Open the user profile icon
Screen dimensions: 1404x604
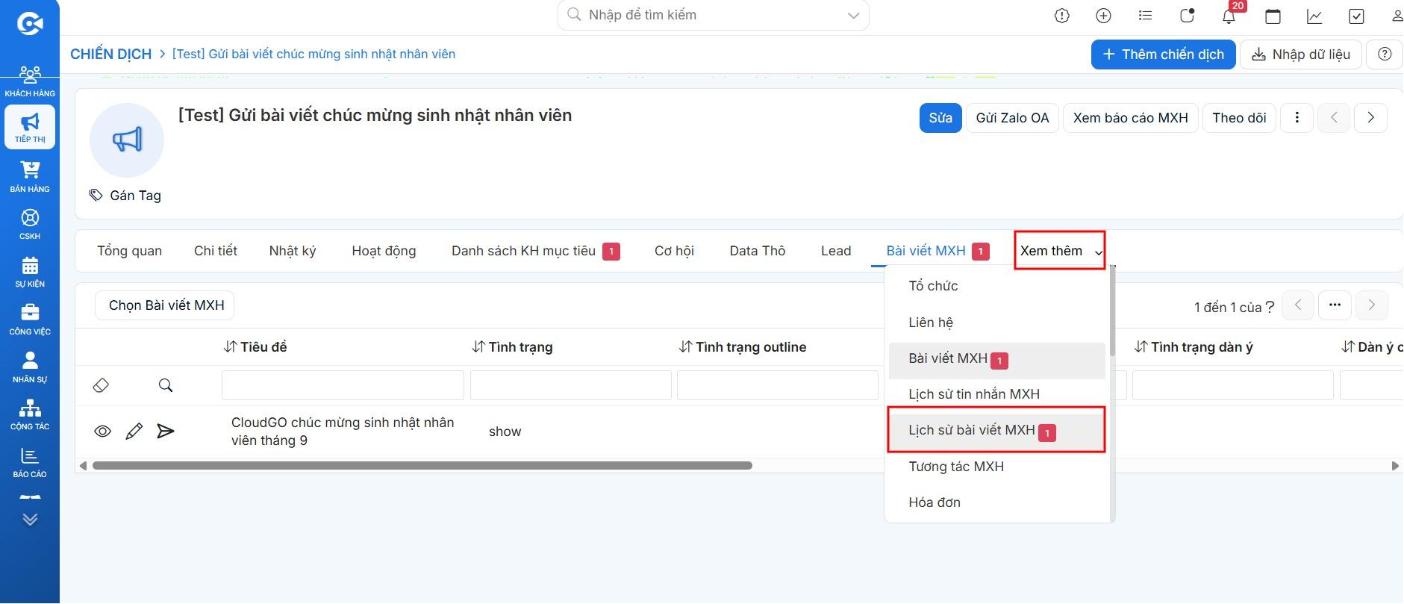[x=1397, y=16]
